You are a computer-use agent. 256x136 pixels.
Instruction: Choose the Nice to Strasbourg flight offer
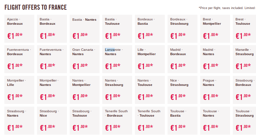click(182, 90)
